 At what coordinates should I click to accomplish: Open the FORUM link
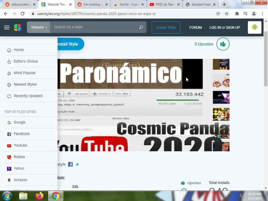point(196,27)
